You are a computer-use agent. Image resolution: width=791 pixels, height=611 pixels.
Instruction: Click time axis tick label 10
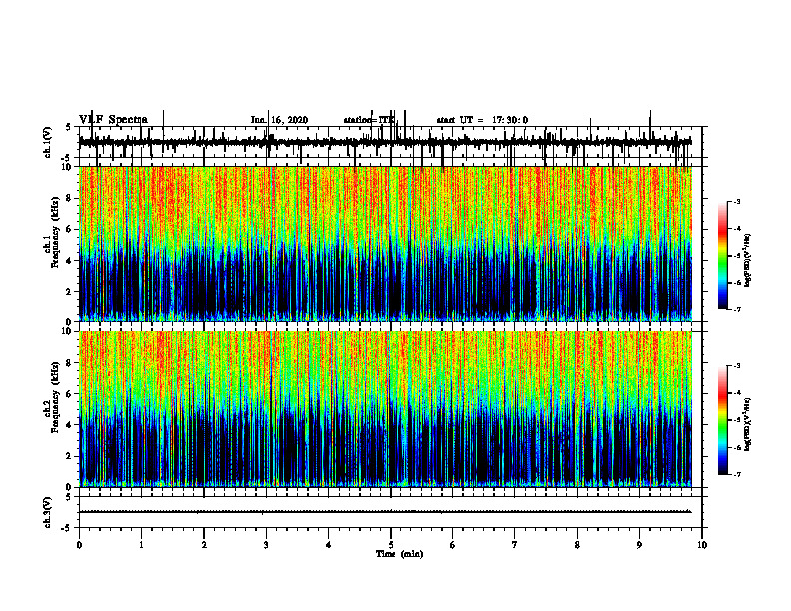pyautogui.click(x=702, y=545)
